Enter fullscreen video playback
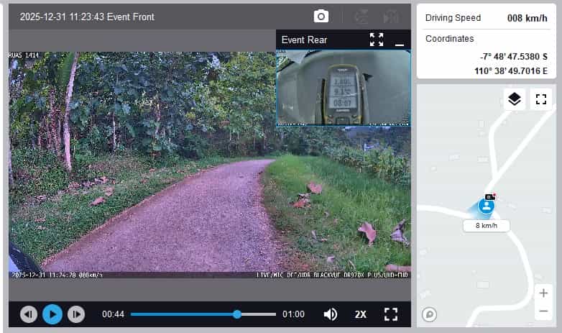 click(x=391, y=314)
